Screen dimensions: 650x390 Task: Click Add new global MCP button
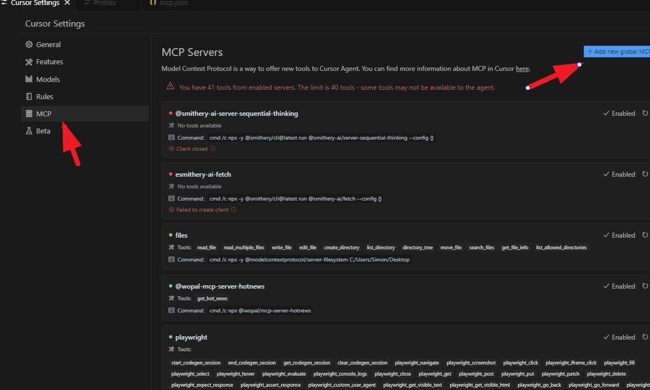click(x=617, y=52)
